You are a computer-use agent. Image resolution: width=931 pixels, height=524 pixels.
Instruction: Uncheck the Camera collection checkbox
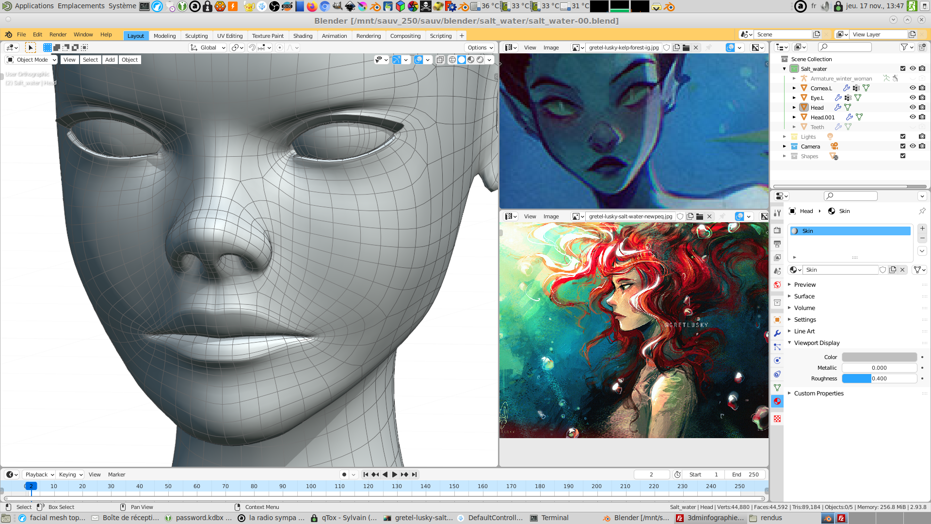pyautogui.click(x=903, y=146)
